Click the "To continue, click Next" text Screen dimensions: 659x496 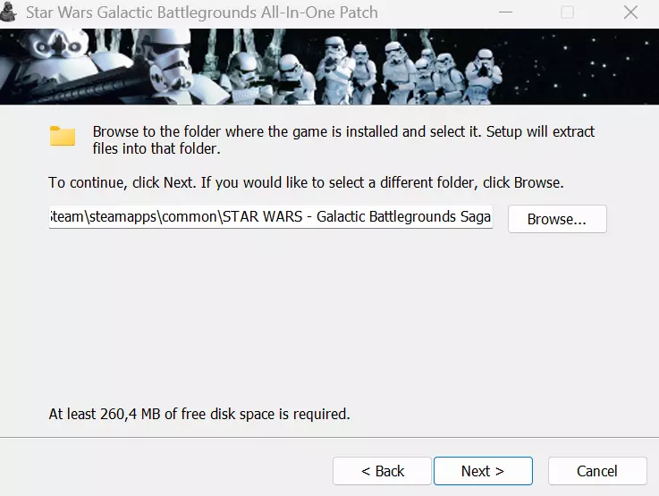click(x=306, y=182)
